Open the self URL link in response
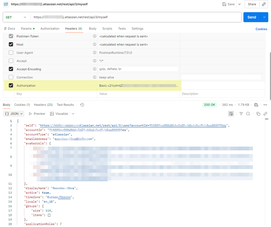 133,126
